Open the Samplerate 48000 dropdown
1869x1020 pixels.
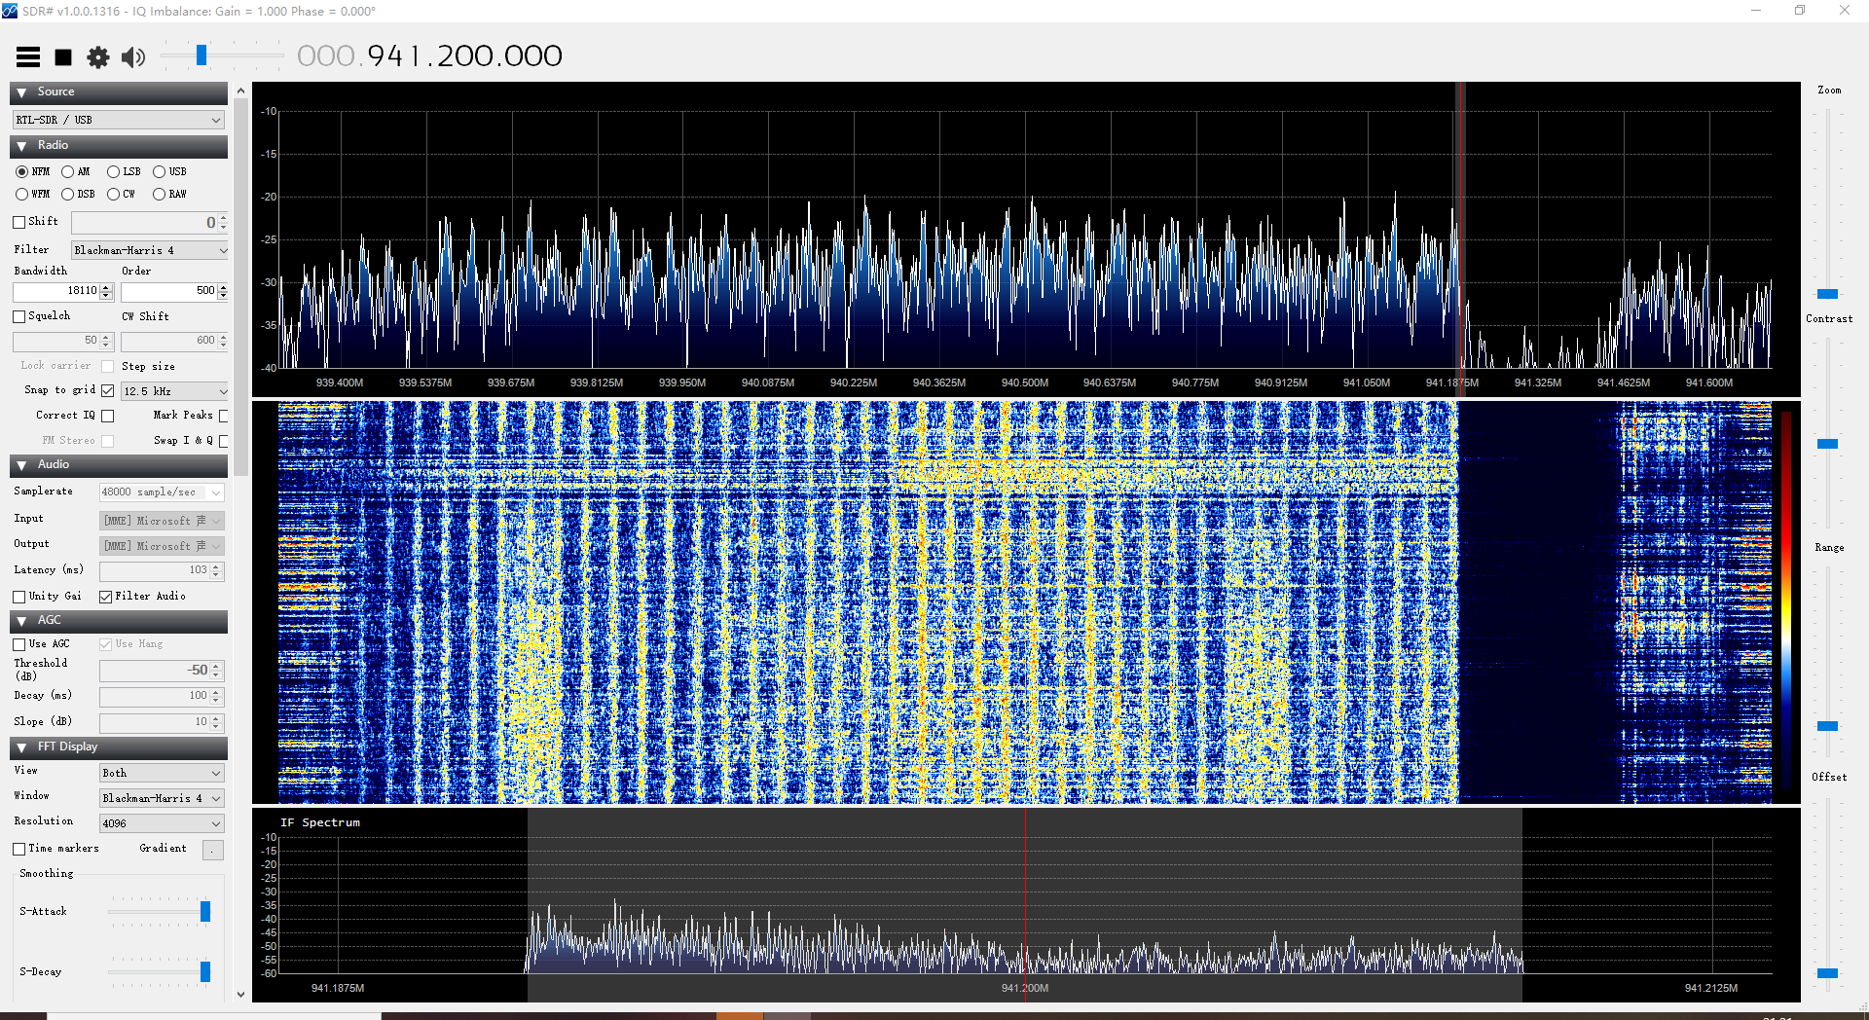point(162,492)
